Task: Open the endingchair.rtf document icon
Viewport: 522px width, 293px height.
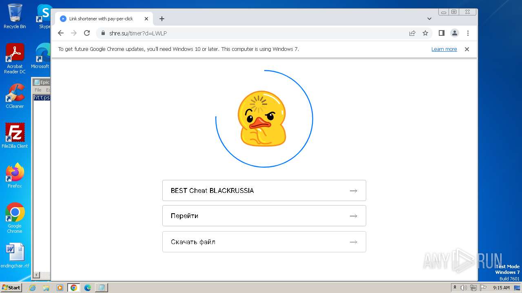Action: pos(15,256)
